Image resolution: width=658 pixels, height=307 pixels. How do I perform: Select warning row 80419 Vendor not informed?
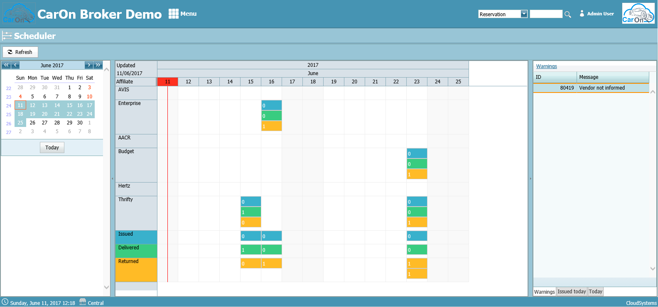(x=591, y=88)
